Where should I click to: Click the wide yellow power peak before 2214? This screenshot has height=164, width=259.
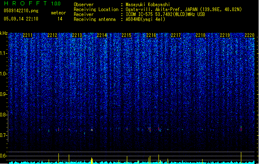coord(92,161)
